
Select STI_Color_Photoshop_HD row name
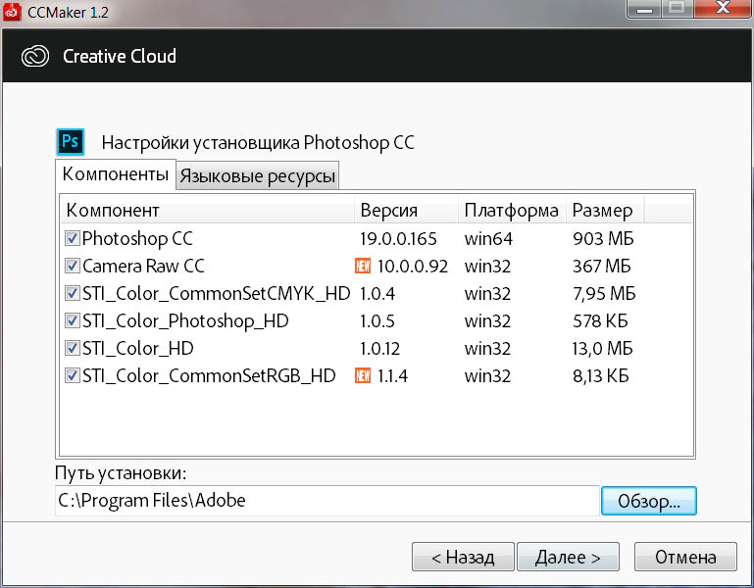click(185, 320)
